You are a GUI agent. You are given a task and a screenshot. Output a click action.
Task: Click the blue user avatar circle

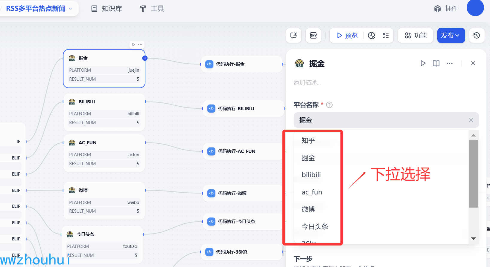point(475,8)
